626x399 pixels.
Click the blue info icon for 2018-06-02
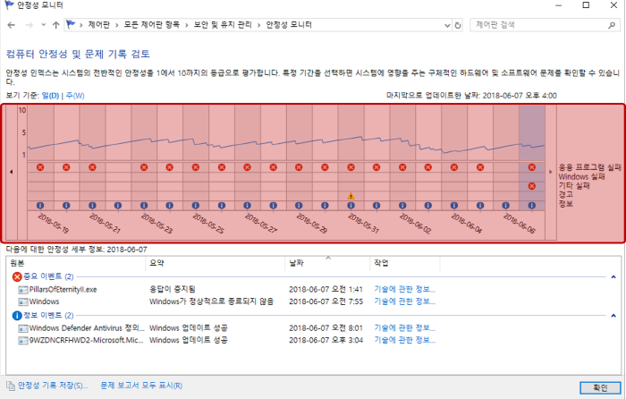[402, 206]
